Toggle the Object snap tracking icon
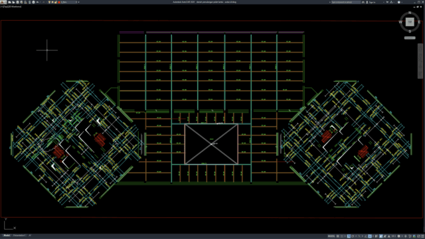 [365, 236]
